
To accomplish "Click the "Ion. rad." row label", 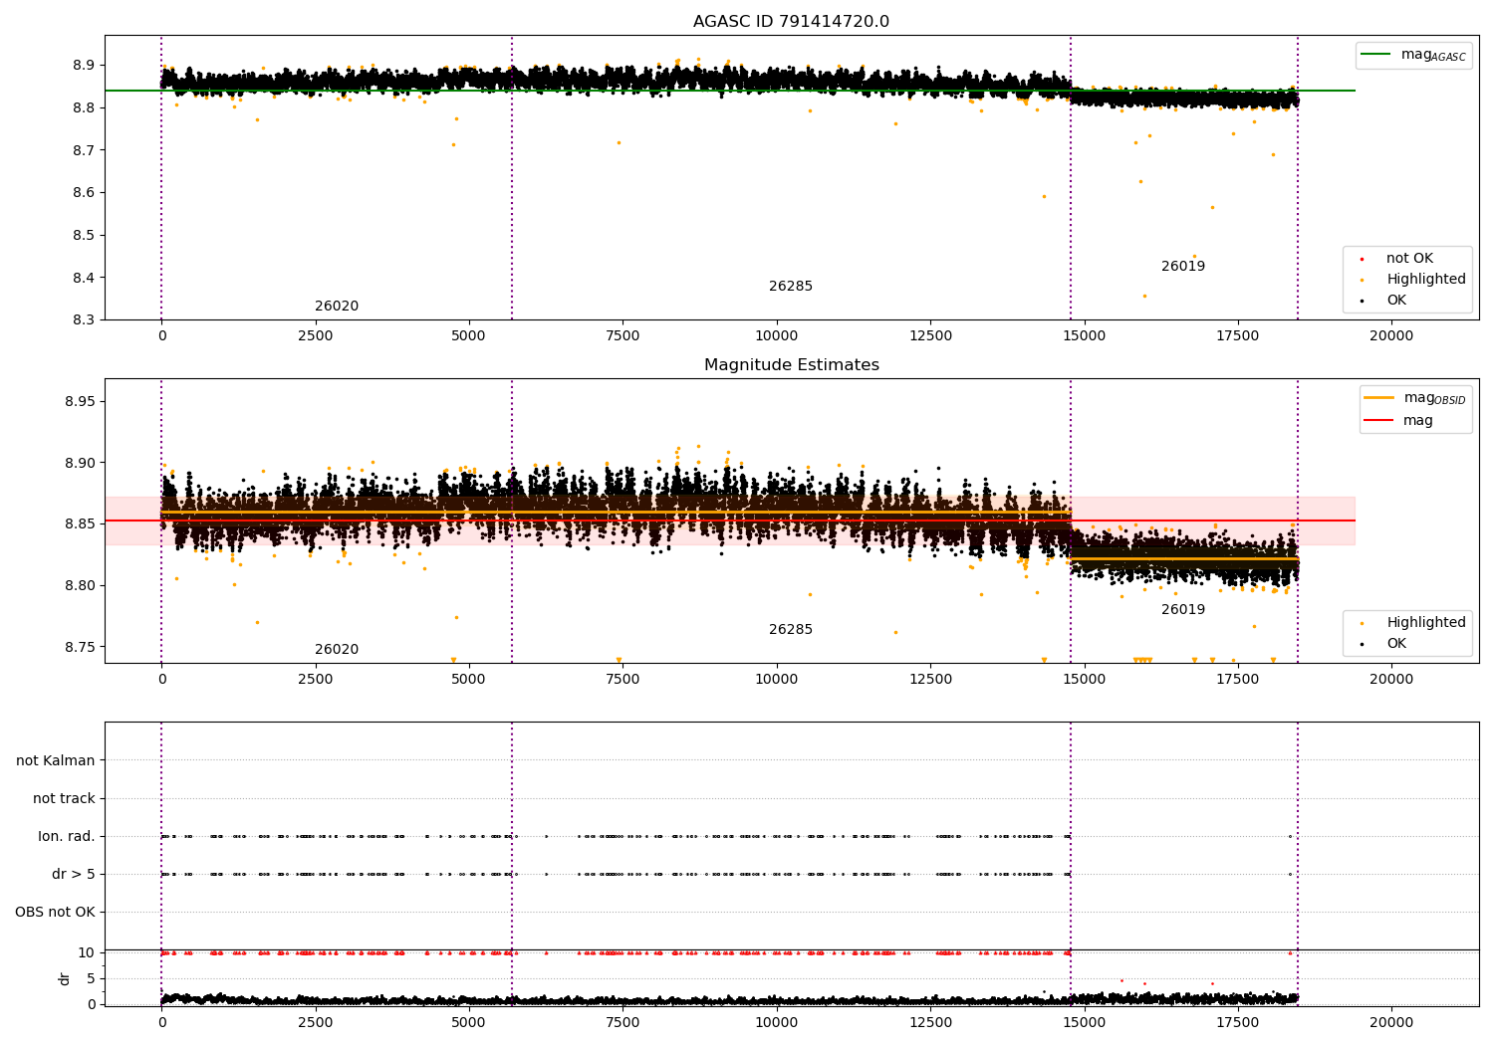I will point(67,836).
